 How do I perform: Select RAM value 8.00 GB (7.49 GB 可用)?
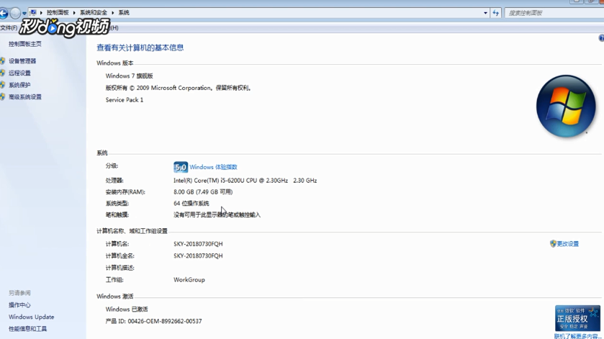tap(203, 192)
